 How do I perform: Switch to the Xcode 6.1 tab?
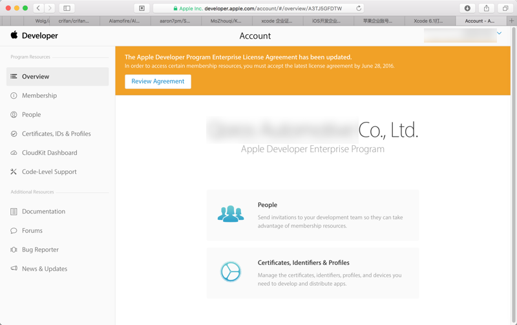click(x=428, y=21)
